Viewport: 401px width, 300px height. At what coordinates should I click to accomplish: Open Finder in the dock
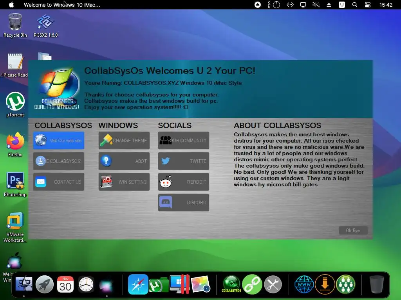(x=24, y=284)
